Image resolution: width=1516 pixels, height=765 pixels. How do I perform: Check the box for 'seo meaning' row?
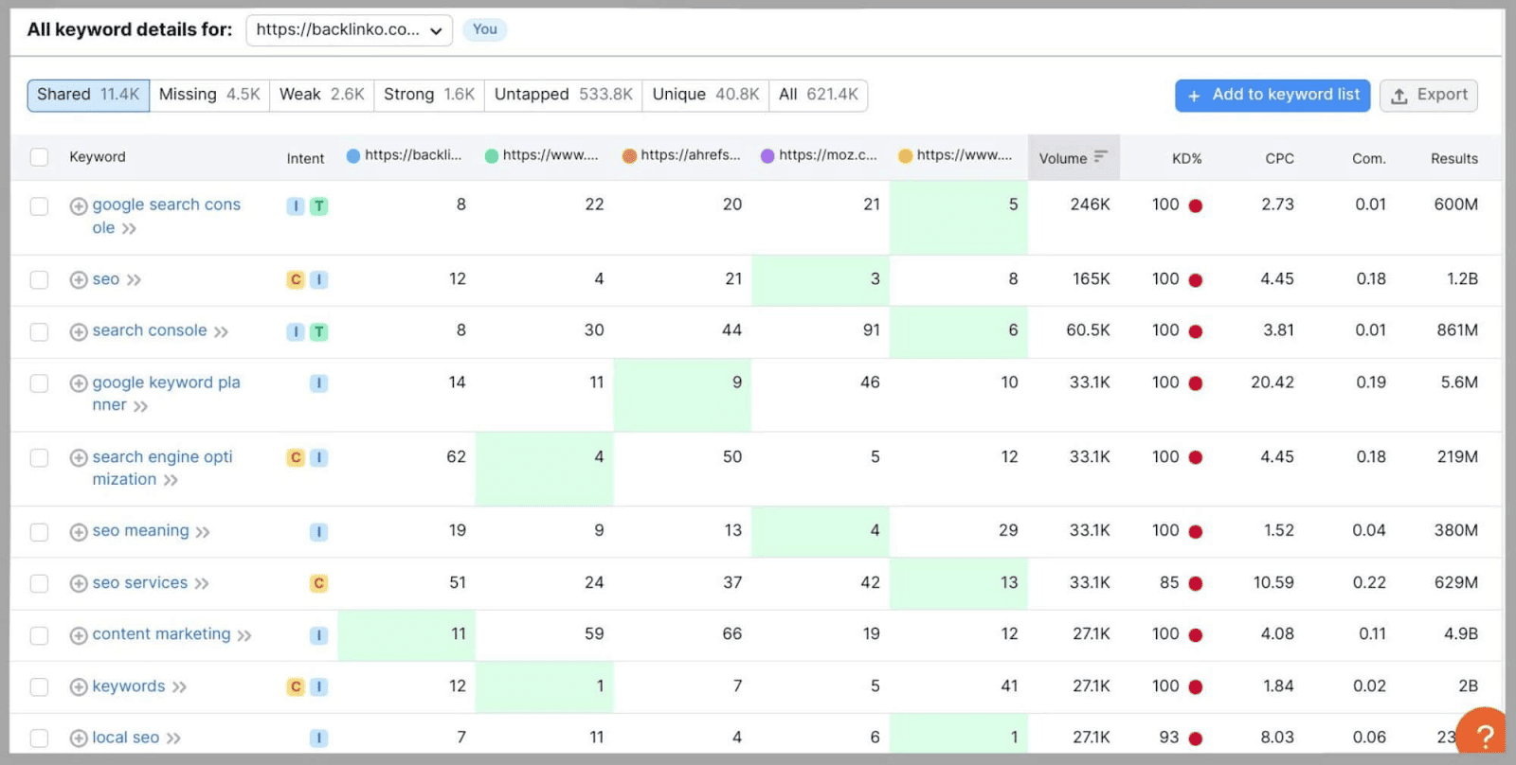39,532
